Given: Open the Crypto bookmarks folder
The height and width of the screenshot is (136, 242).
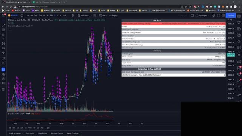Looking at the screenshot, I should point(121,11).
